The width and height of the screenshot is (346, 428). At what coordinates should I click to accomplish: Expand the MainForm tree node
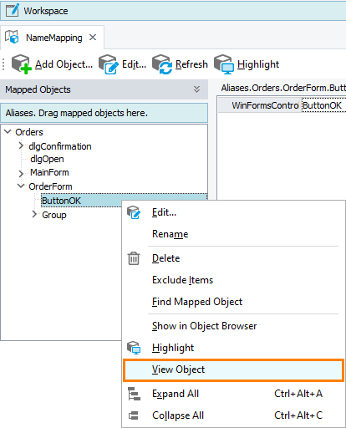[21, 174]
